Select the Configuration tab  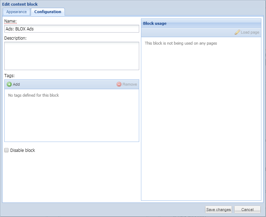(x=47, y=12)
